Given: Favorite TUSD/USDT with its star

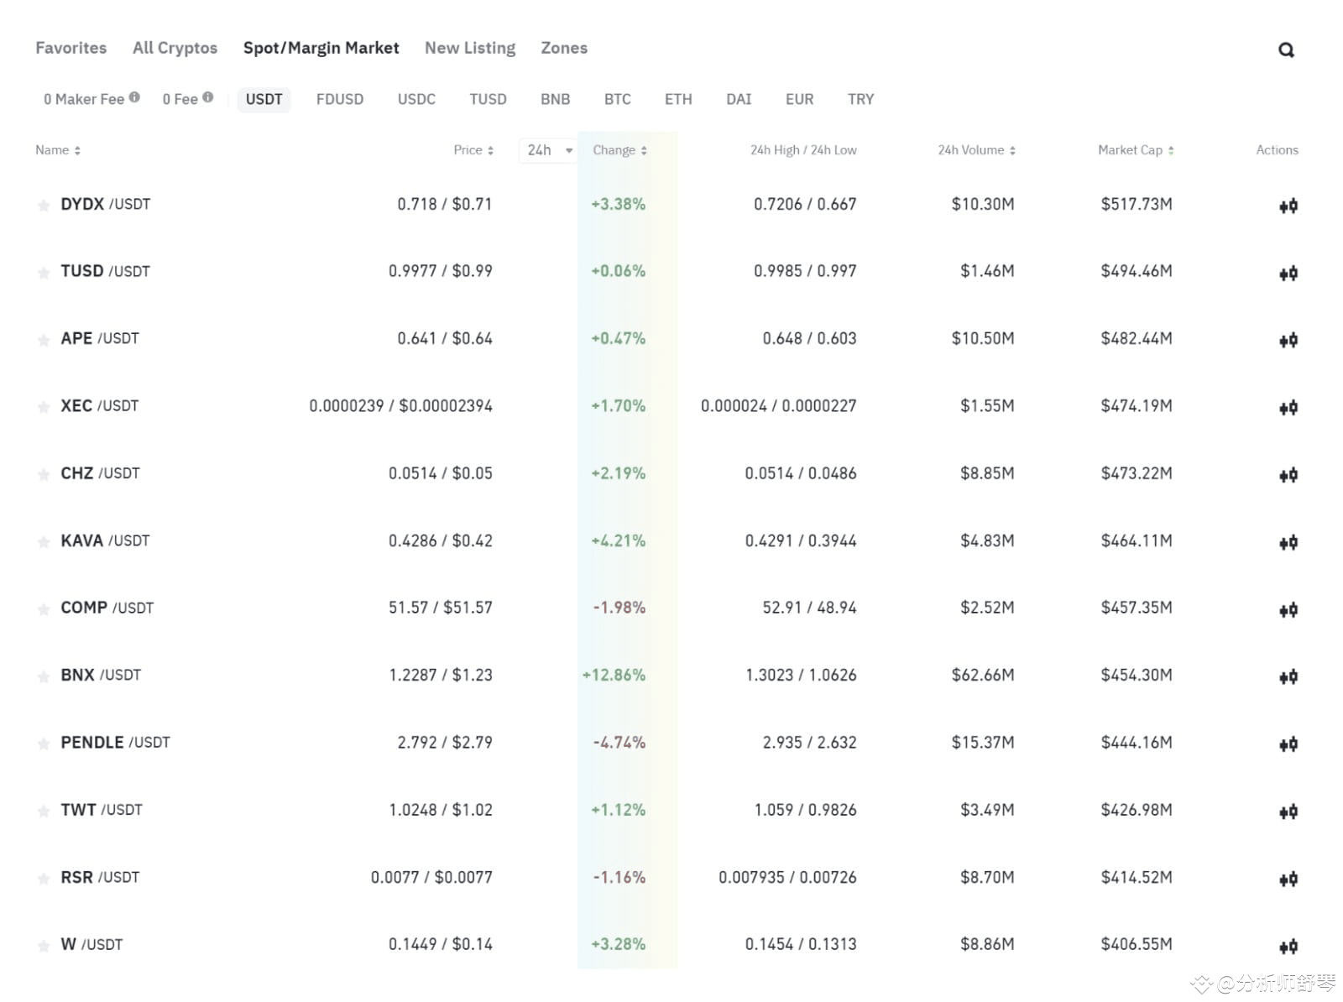Looking at the screenshot, I should pos(44,273).
